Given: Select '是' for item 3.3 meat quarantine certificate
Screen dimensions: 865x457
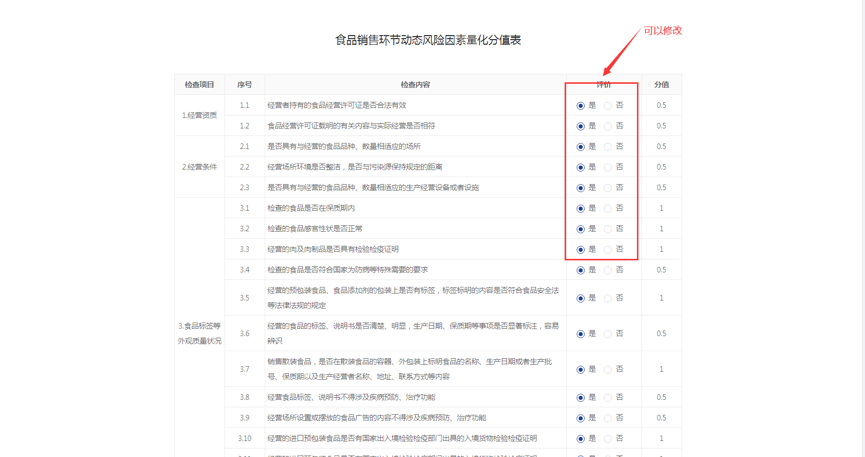Looking at the screenshot, I should tap(581, 250).
